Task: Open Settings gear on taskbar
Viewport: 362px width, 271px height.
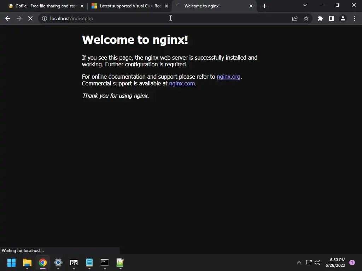Action: [58, 263]
